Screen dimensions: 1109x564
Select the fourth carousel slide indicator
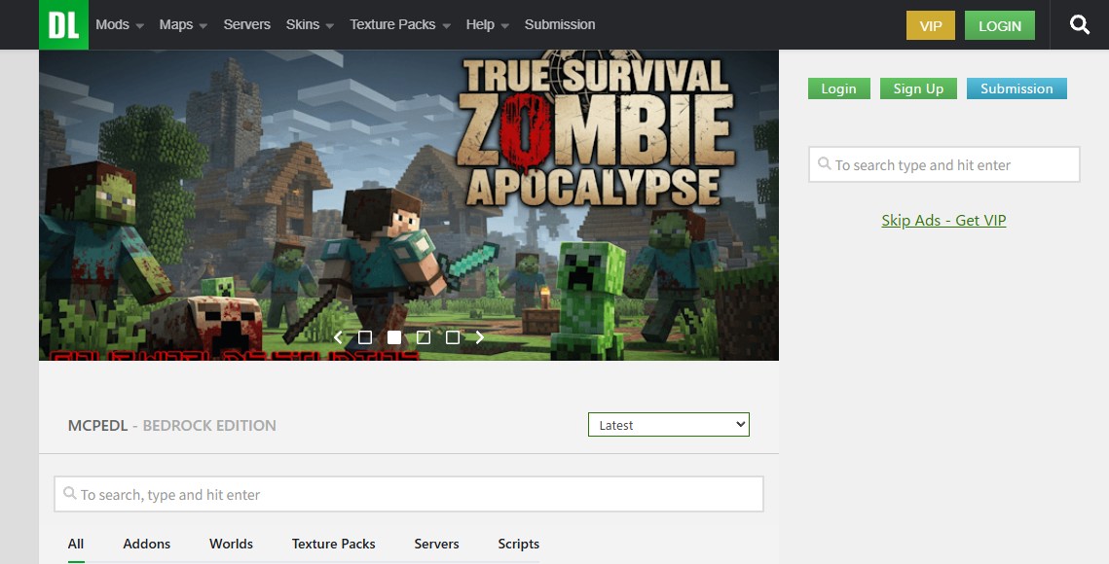pyautogui.click(x=453, y=337)
